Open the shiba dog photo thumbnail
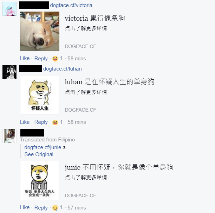Viewport: 215px width, 213px height. coord(40,31)
